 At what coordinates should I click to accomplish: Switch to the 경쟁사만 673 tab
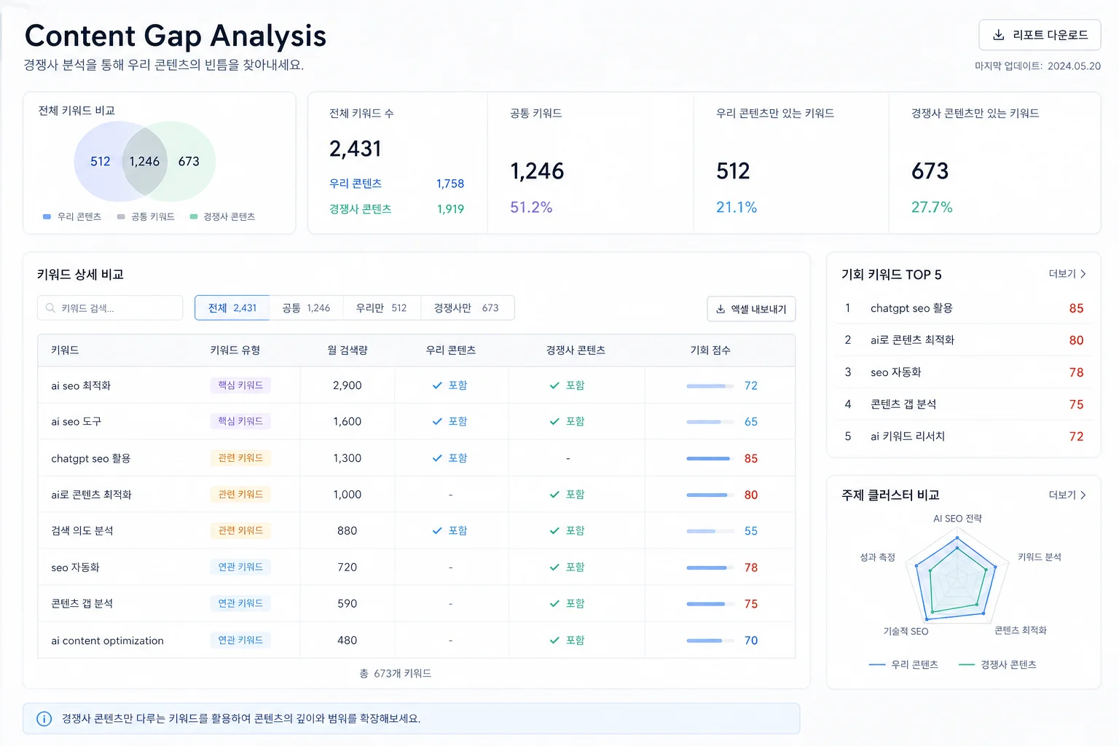[468, 307]
